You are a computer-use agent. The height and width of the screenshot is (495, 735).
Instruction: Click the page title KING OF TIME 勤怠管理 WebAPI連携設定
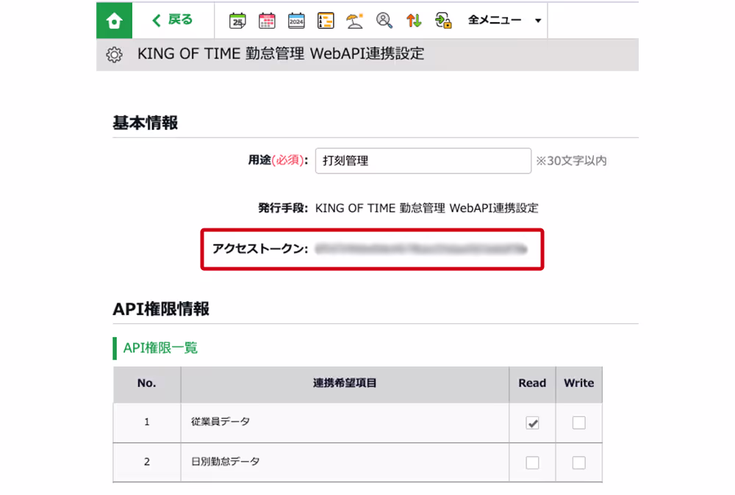281,54
